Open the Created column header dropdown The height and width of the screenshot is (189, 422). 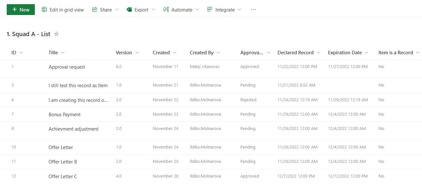tap(175, 53)
